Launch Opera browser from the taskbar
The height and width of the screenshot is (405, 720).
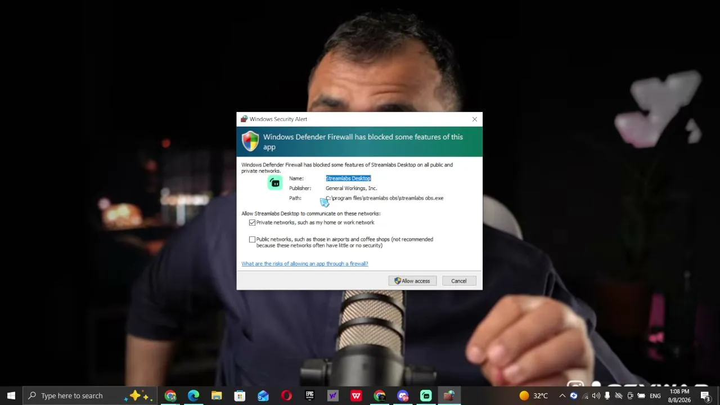286,395
